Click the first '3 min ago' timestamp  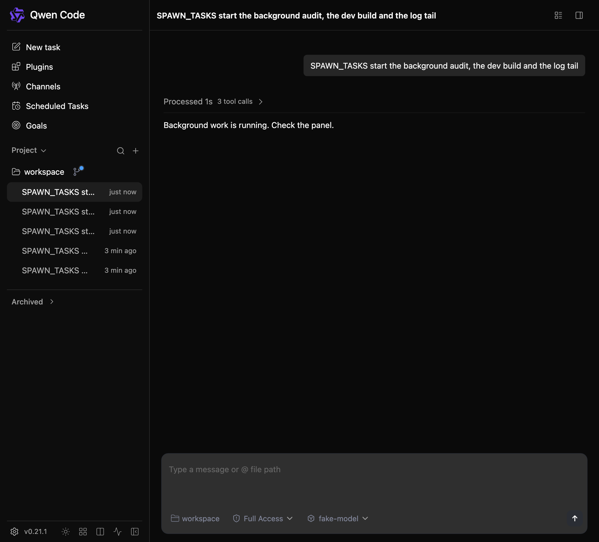(120, 251)
